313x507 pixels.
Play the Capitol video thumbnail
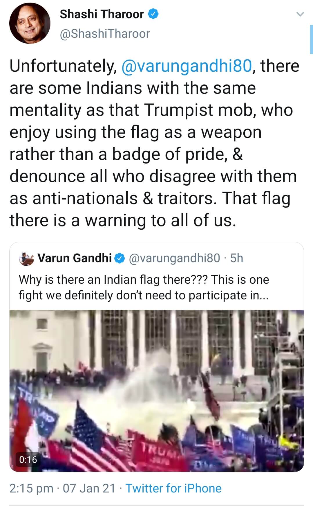pos(157,391)
